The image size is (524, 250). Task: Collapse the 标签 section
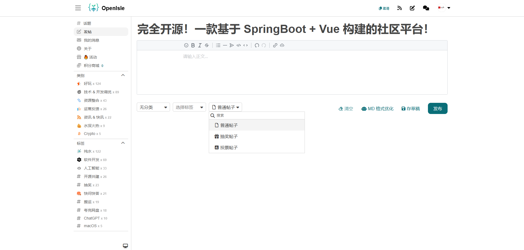(x=123, y=143)
